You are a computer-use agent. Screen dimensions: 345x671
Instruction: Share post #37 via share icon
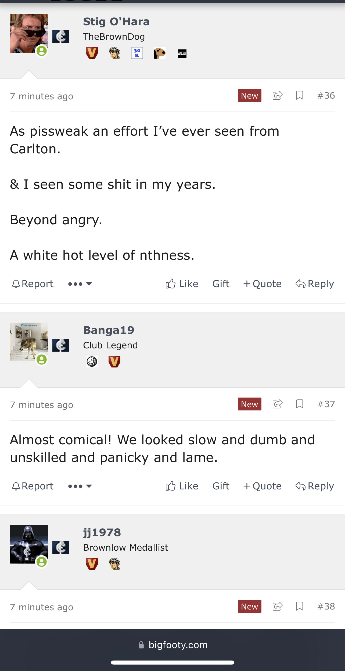[278, 404]
